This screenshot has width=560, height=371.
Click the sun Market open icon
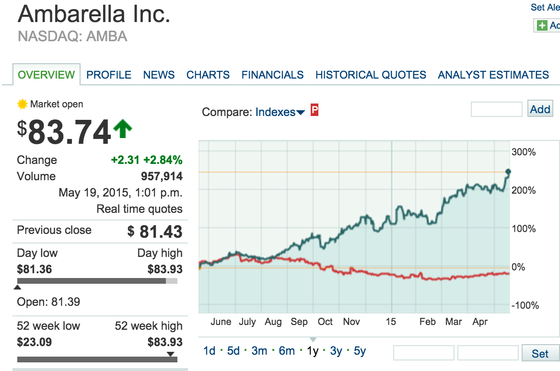22,104
